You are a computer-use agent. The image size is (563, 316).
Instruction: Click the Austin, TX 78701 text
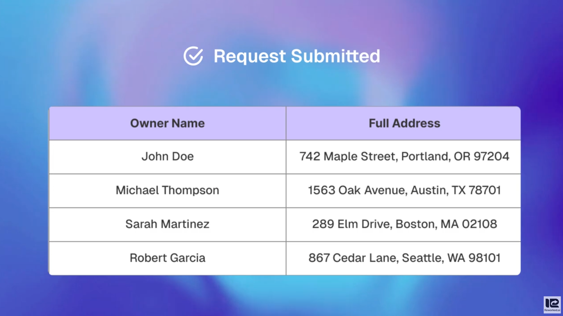(x=456, y=190)
